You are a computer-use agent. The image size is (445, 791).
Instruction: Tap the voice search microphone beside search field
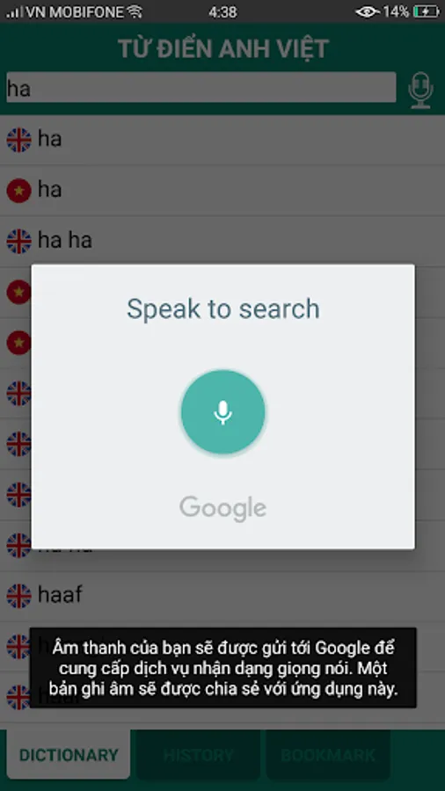coord(420,90)
